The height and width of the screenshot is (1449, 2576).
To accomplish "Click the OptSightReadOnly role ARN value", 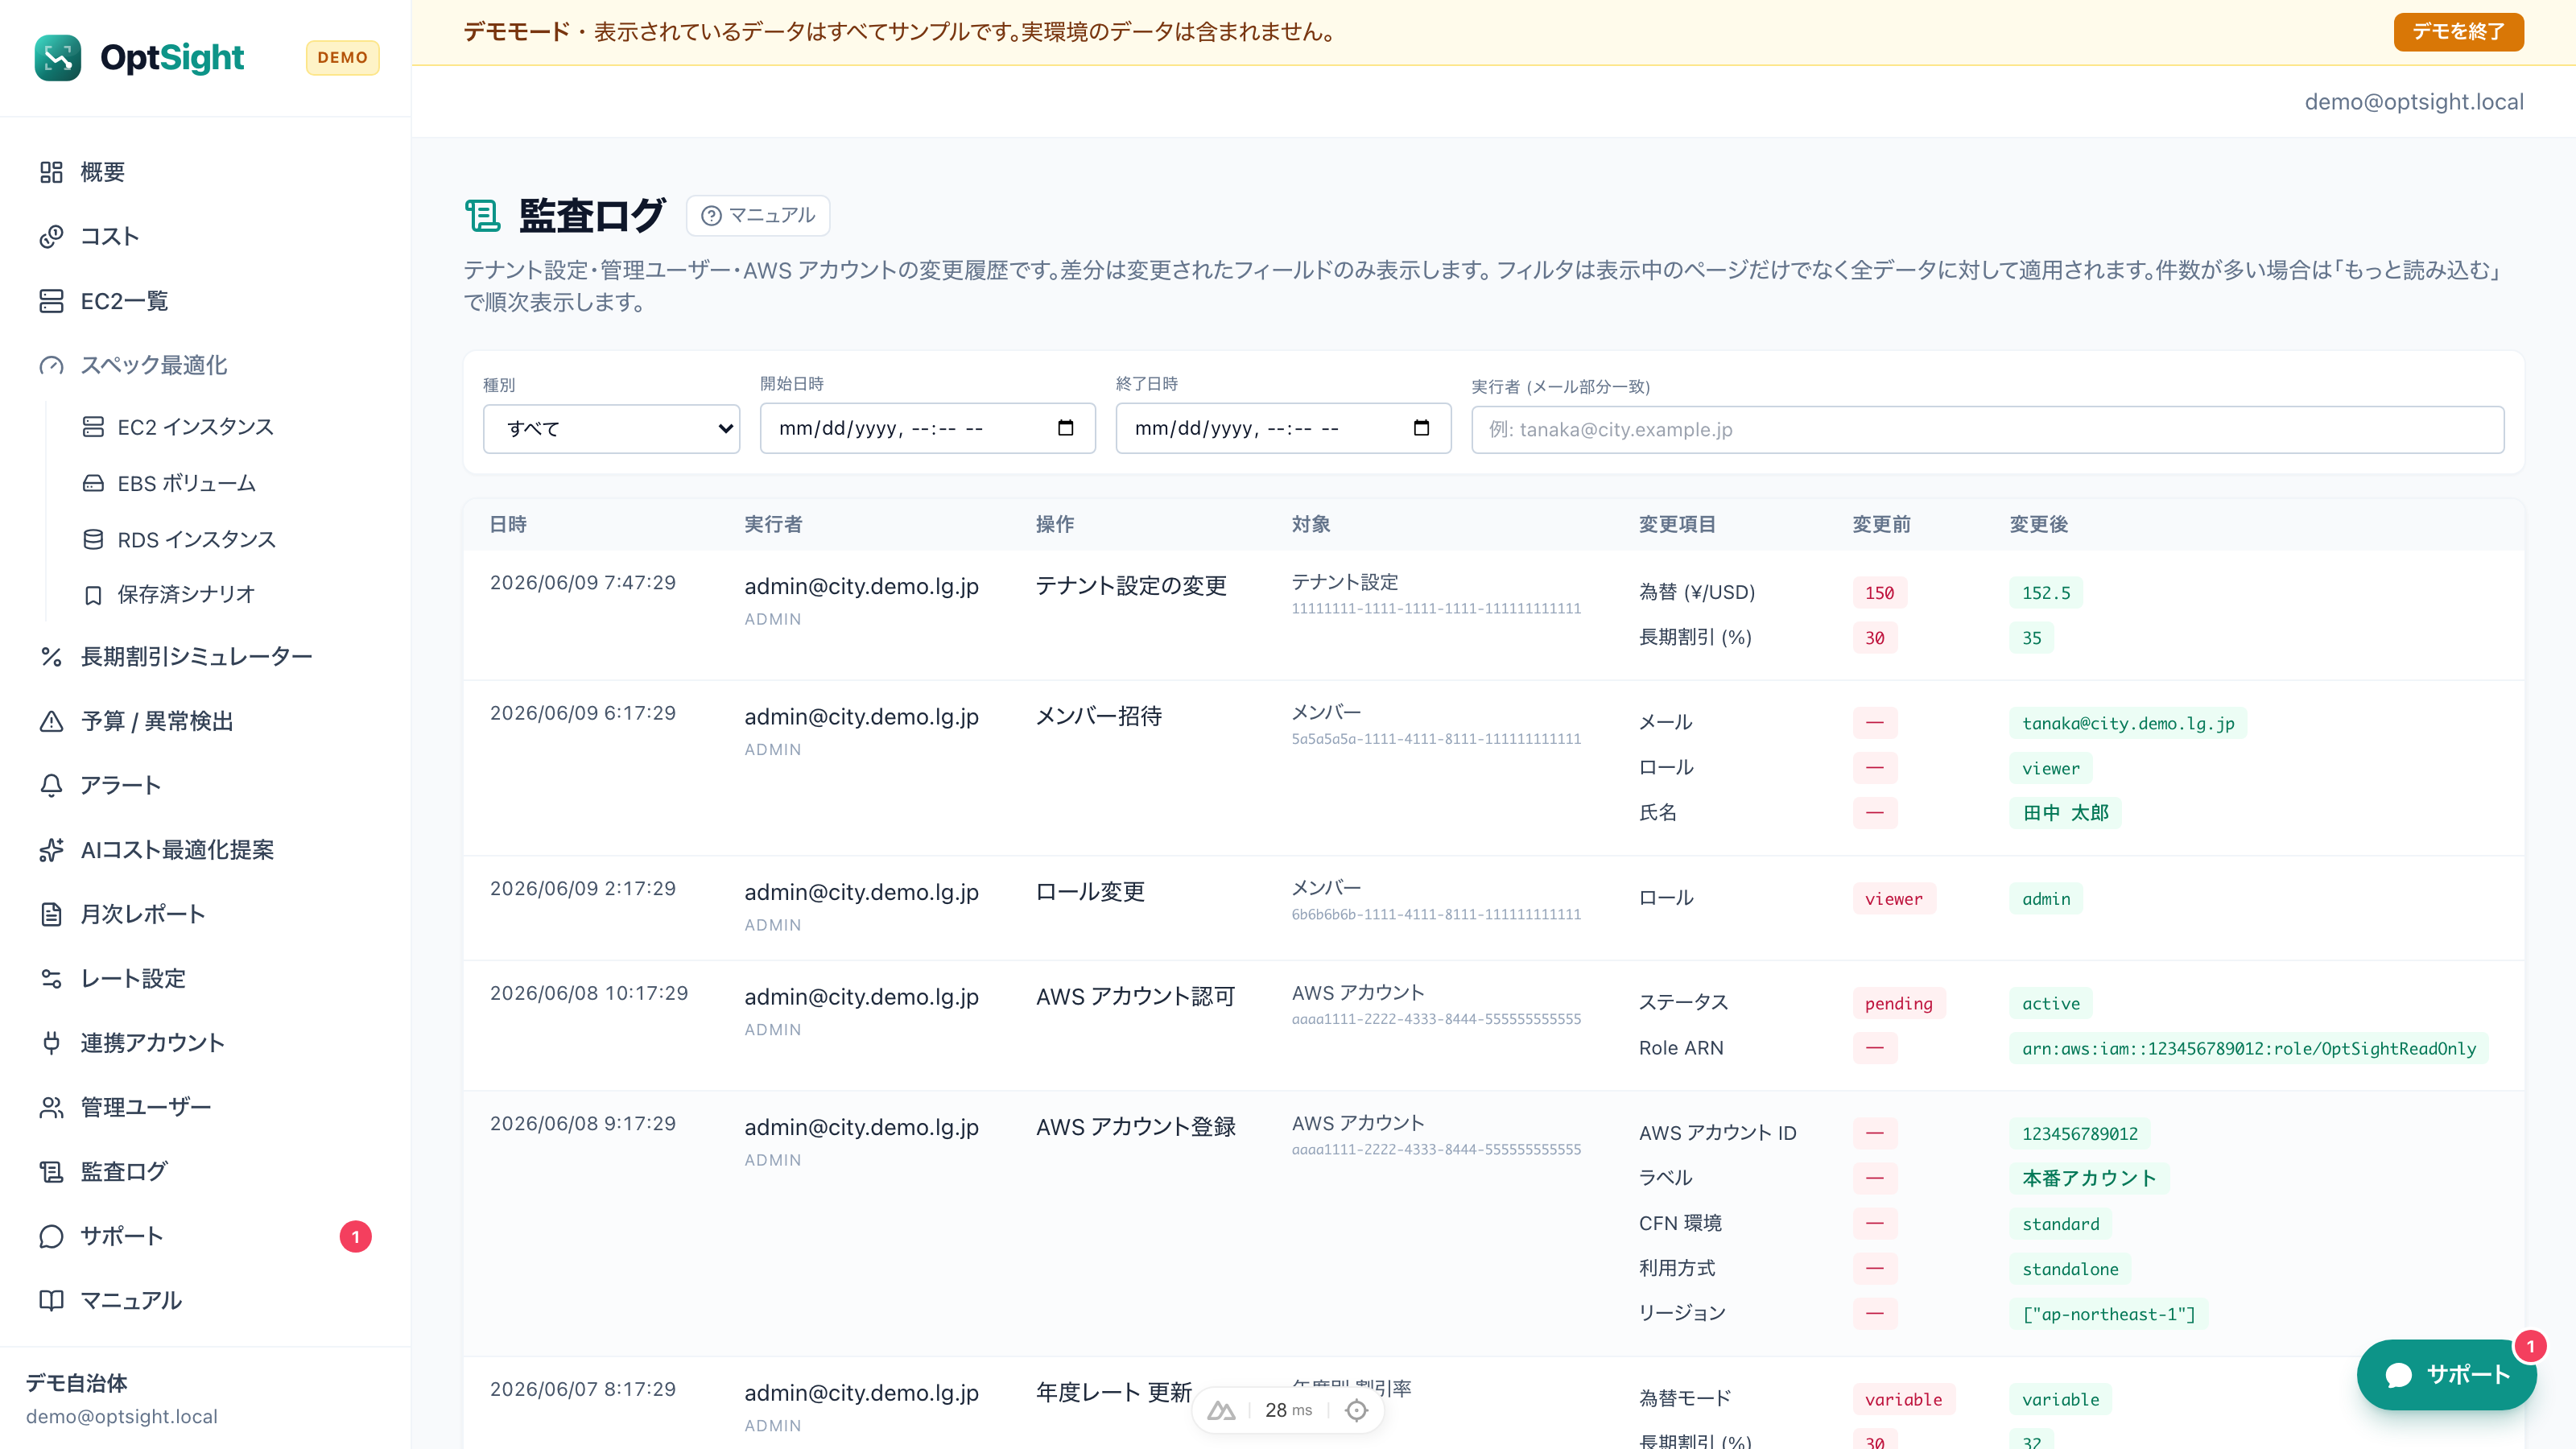I will point(2249,1048).
